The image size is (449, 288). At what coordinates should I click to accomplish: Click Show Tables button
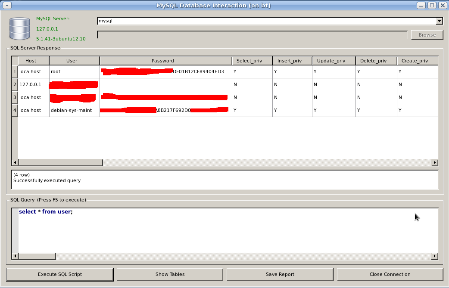[170, 274]
